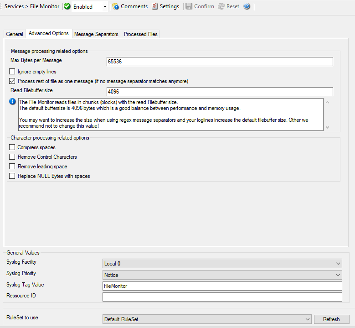Enable the Ignore empty lines checkbox

12,72
